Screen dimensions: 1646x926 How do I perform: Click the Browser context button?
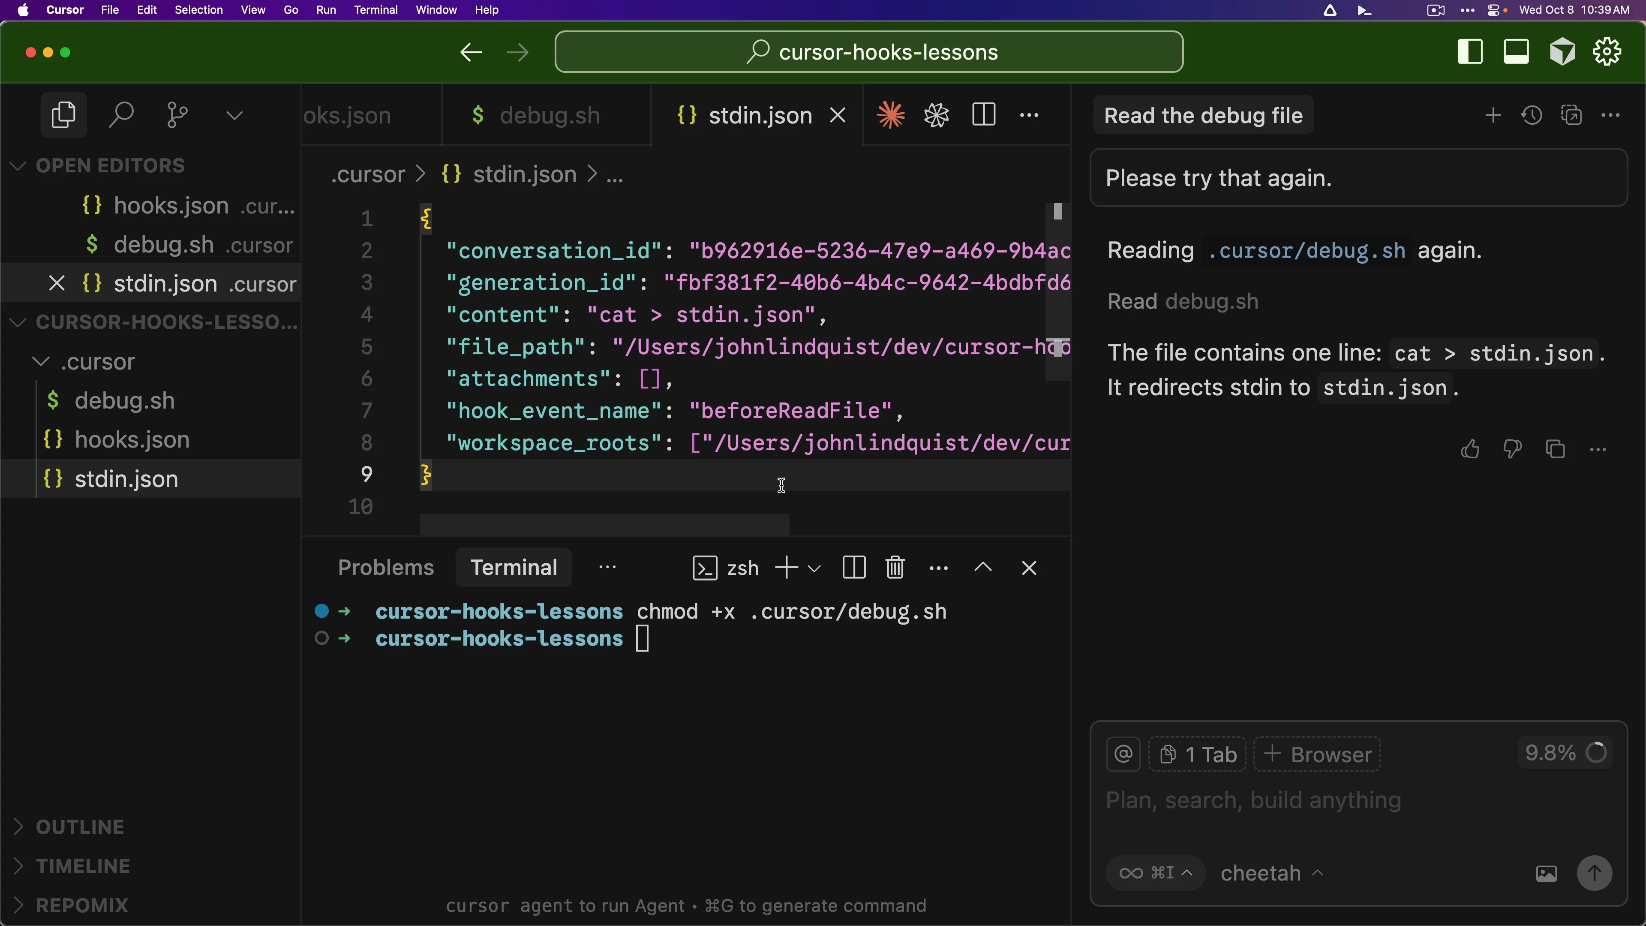coord(1318,754)
